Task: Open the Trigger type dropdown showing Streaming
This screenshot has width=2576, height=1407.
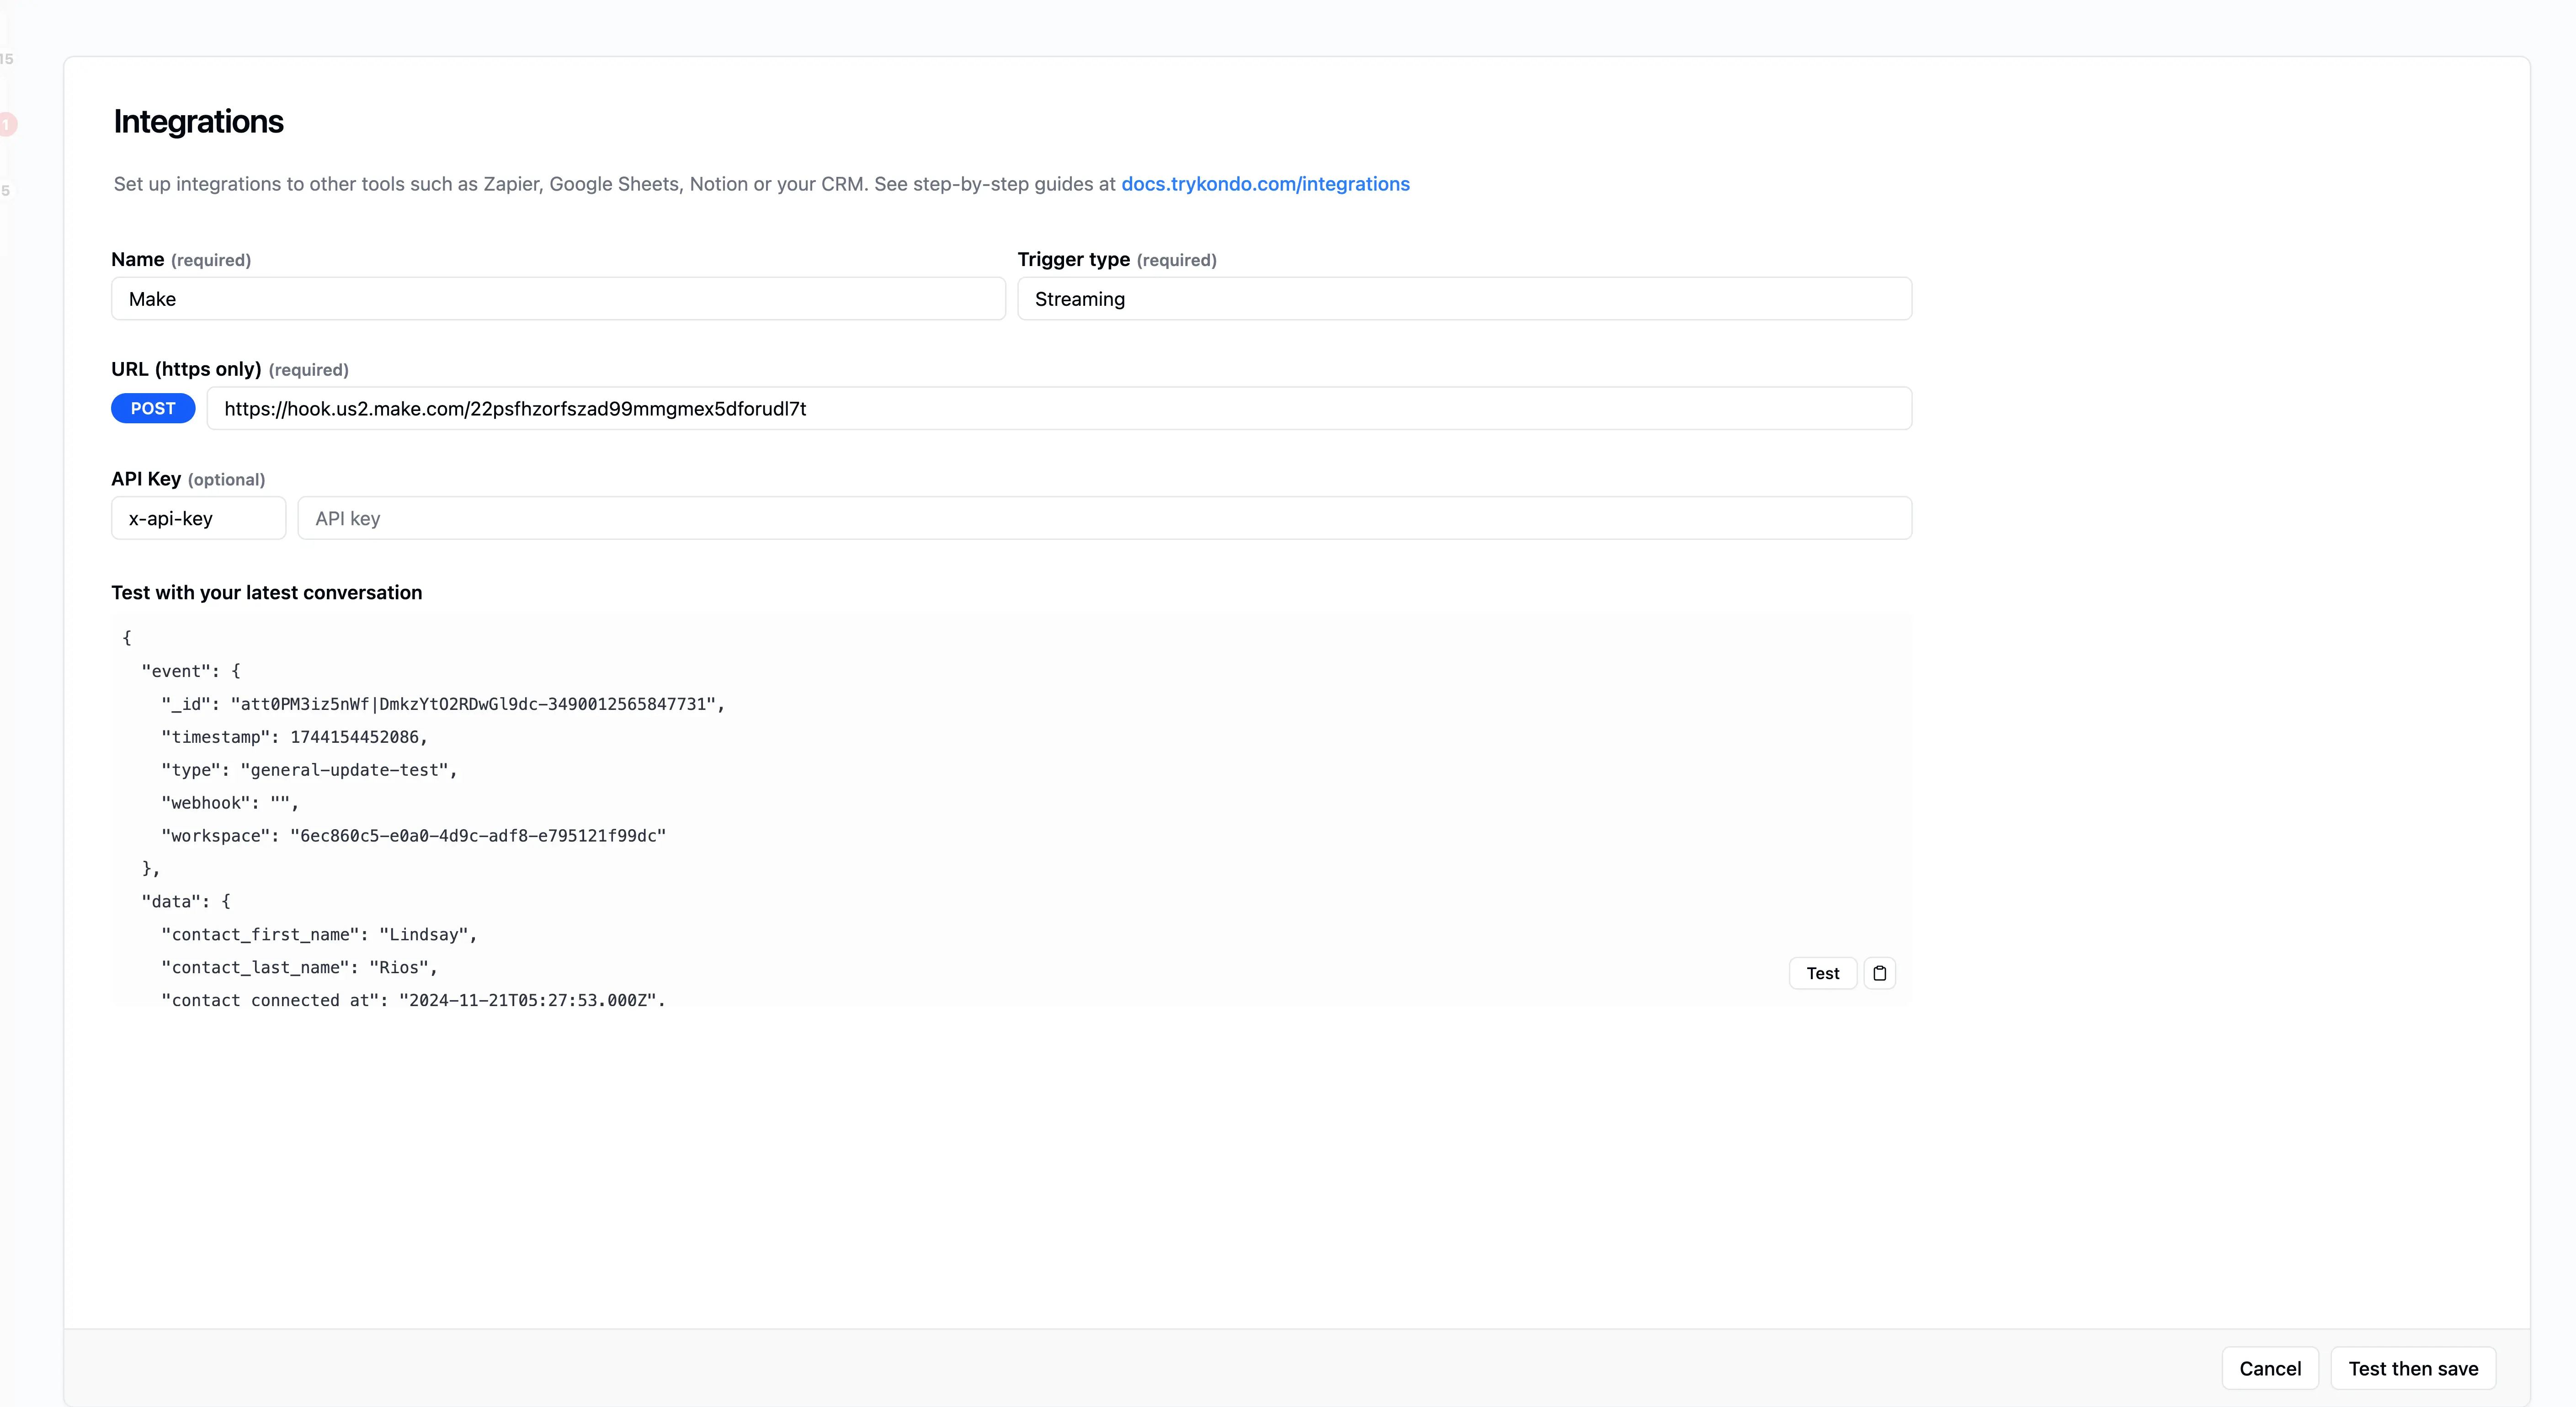Action: tap(1464, 299)
